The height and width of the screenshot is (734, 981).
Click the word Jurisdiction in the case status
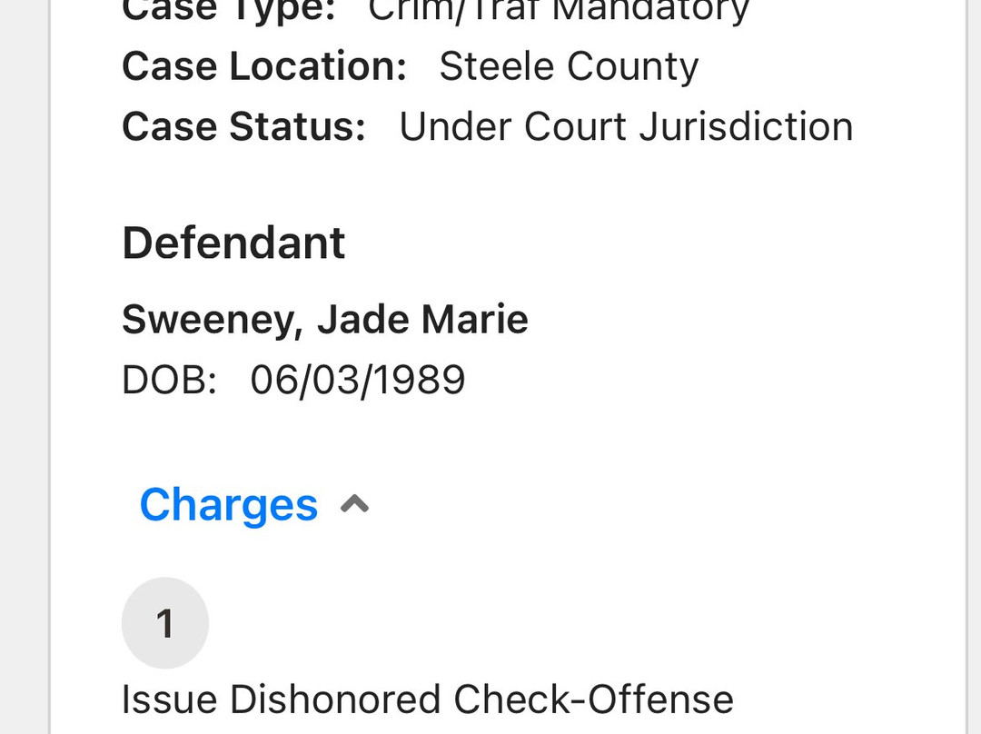point(746,126)
